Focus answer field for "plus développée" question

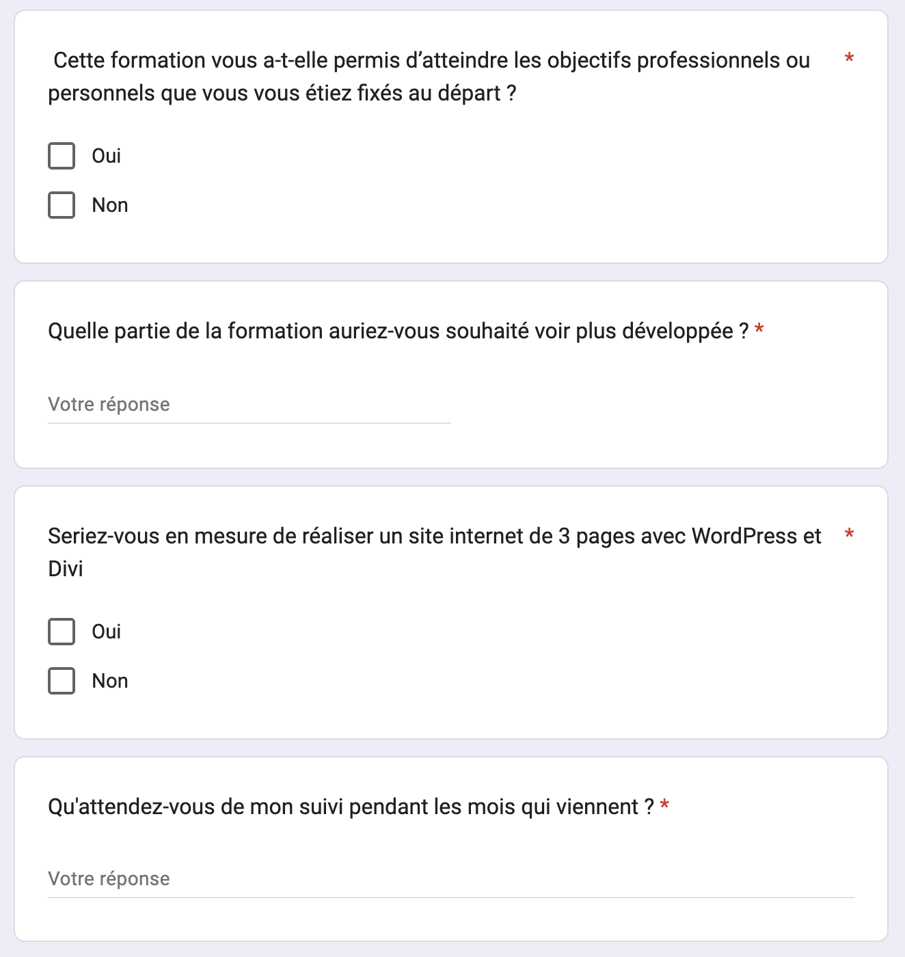[x=249, y=405]
